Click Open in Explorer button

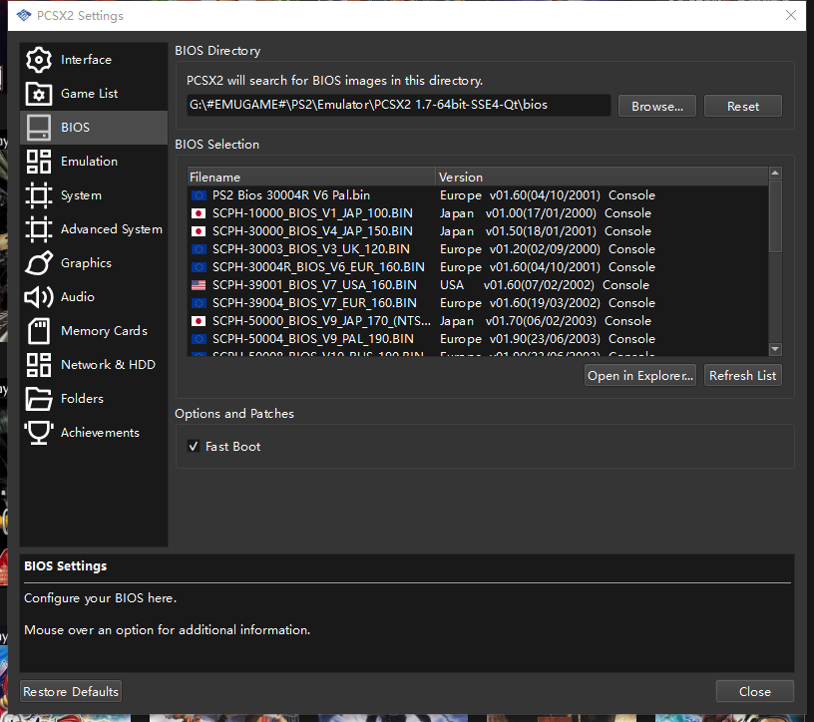click(x=640, y=375)
